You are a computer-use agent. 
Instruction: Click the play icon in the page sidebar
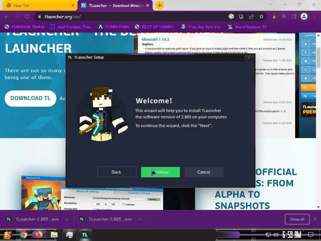coord(306,44)
